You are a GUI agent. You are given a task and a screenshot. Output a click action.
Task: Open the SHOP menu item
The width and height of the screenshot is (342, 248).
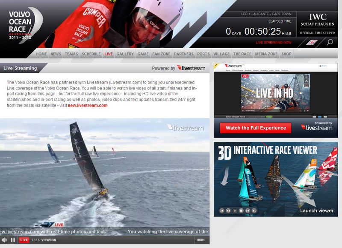[x=286, y=54]
